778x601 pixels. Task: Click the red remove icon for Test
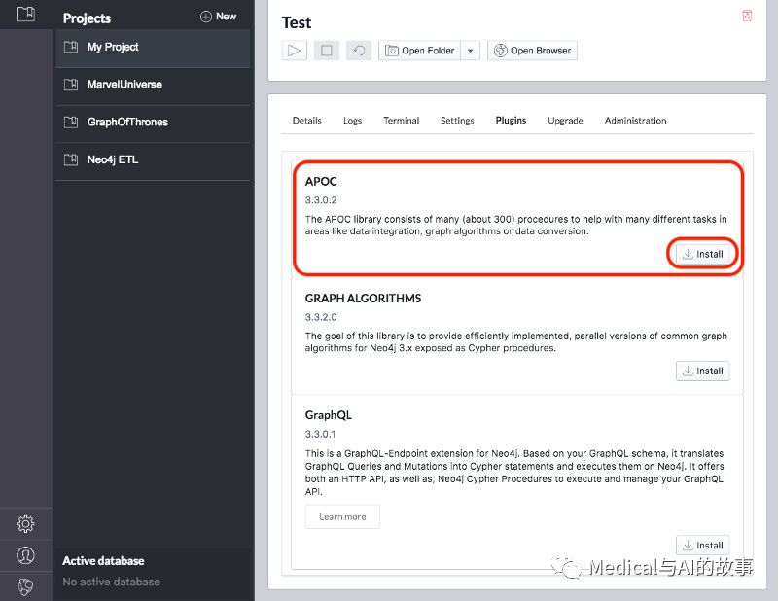pos(747,16)
